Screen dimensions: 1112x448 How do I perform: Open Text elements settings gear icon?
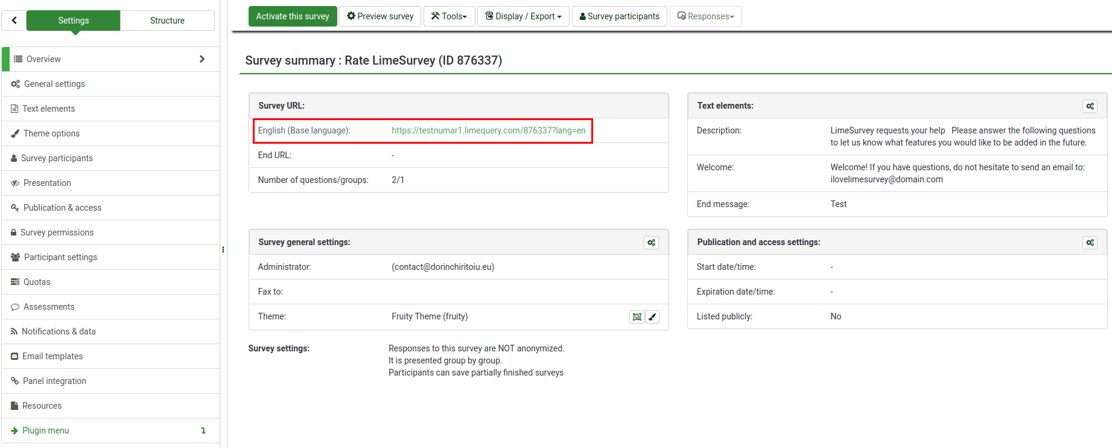pos(1090,106)
